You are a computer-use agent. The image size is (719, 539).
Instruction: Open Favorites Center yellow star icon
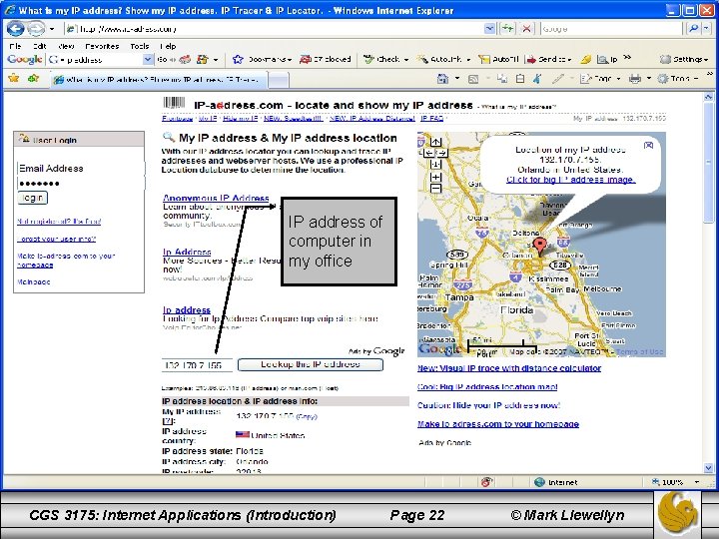click(14, 79)
